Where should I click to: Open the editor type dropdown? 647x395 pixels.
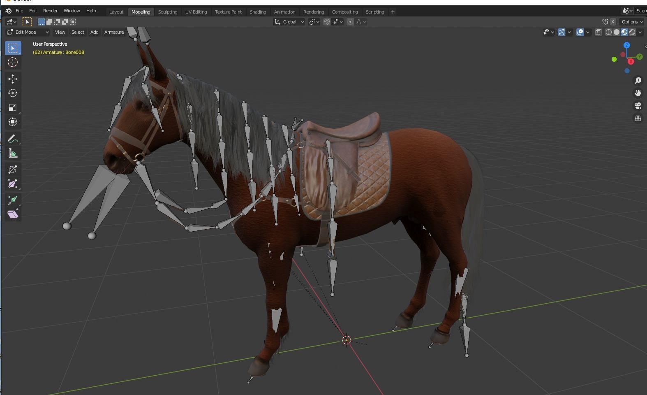tap(11, 22)
